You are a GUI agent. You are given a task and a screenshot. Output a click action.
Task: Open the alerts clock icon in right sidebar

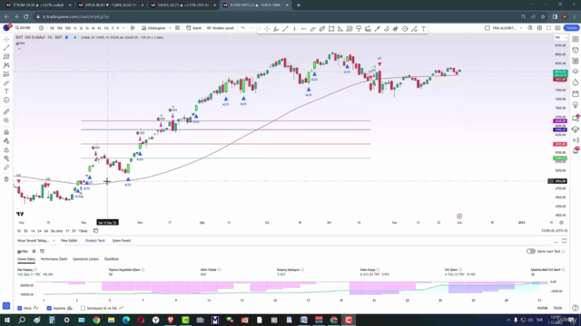click(575, 51)
